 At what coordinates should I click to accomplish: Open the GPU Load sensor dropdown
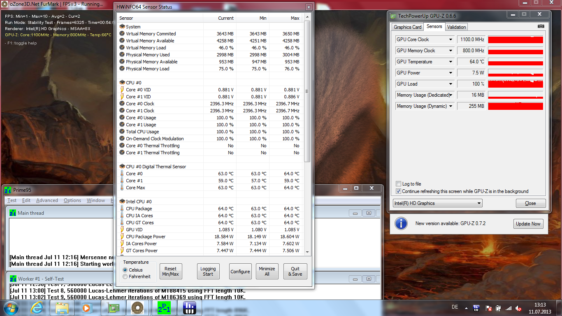[x=451, y=84]
